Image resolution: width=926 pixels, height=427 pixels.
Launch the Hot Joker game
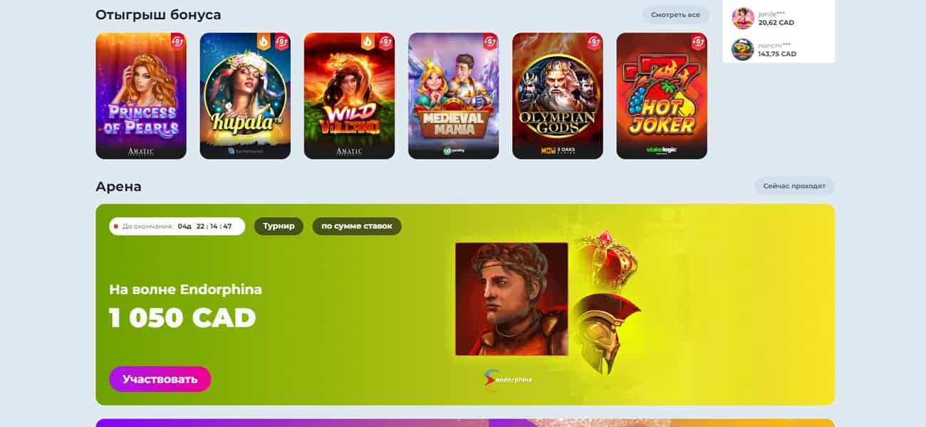(x=662, y=95)
